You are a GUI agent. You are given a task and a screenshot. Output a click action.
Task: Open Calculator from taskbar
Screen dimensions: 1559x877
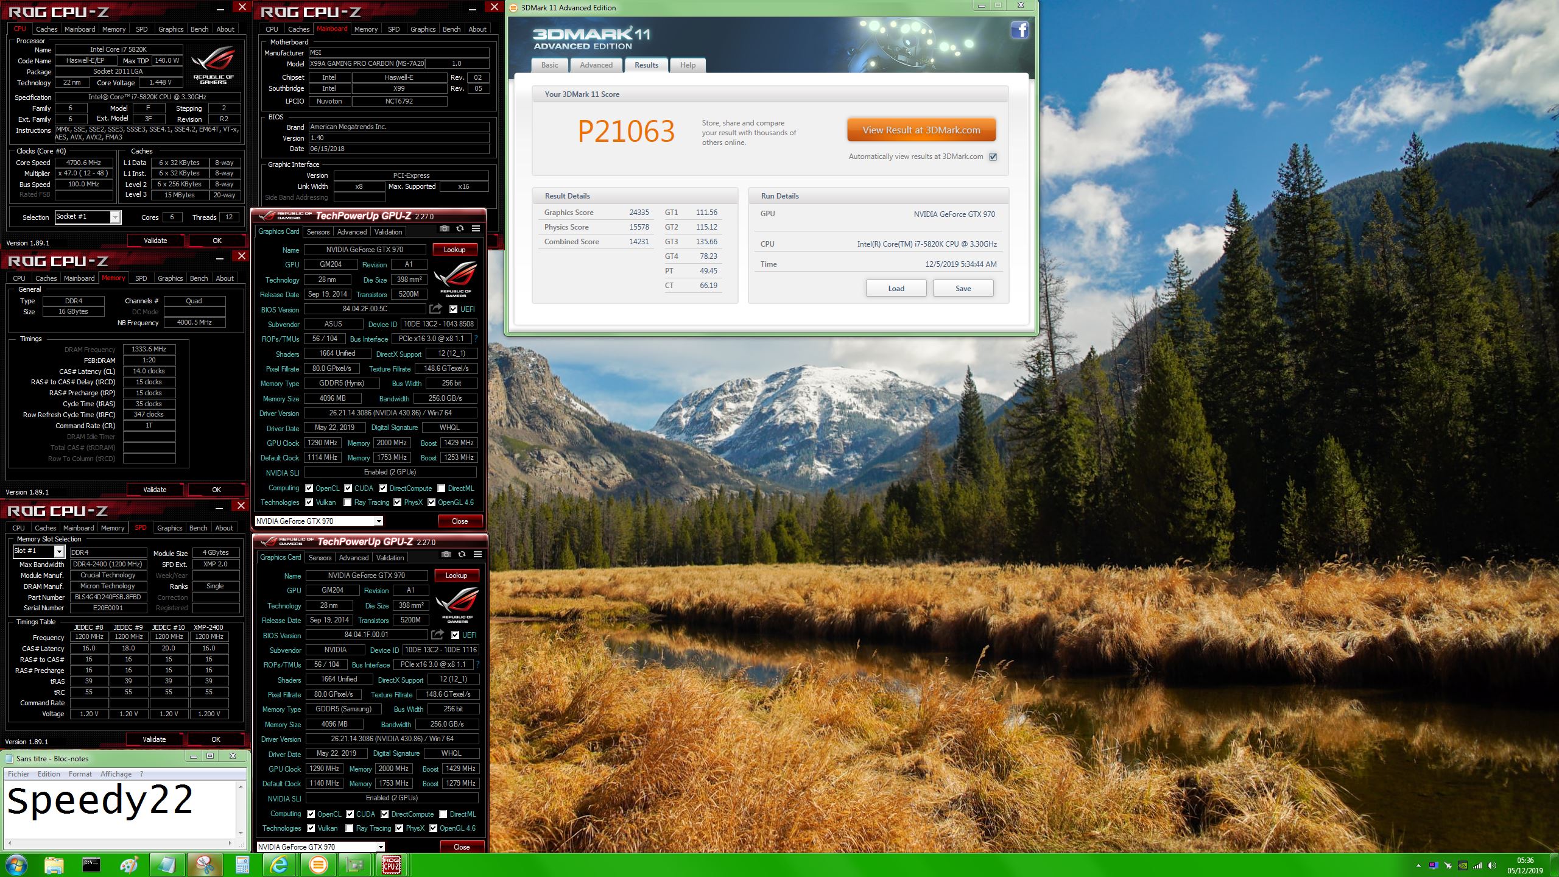242,865
